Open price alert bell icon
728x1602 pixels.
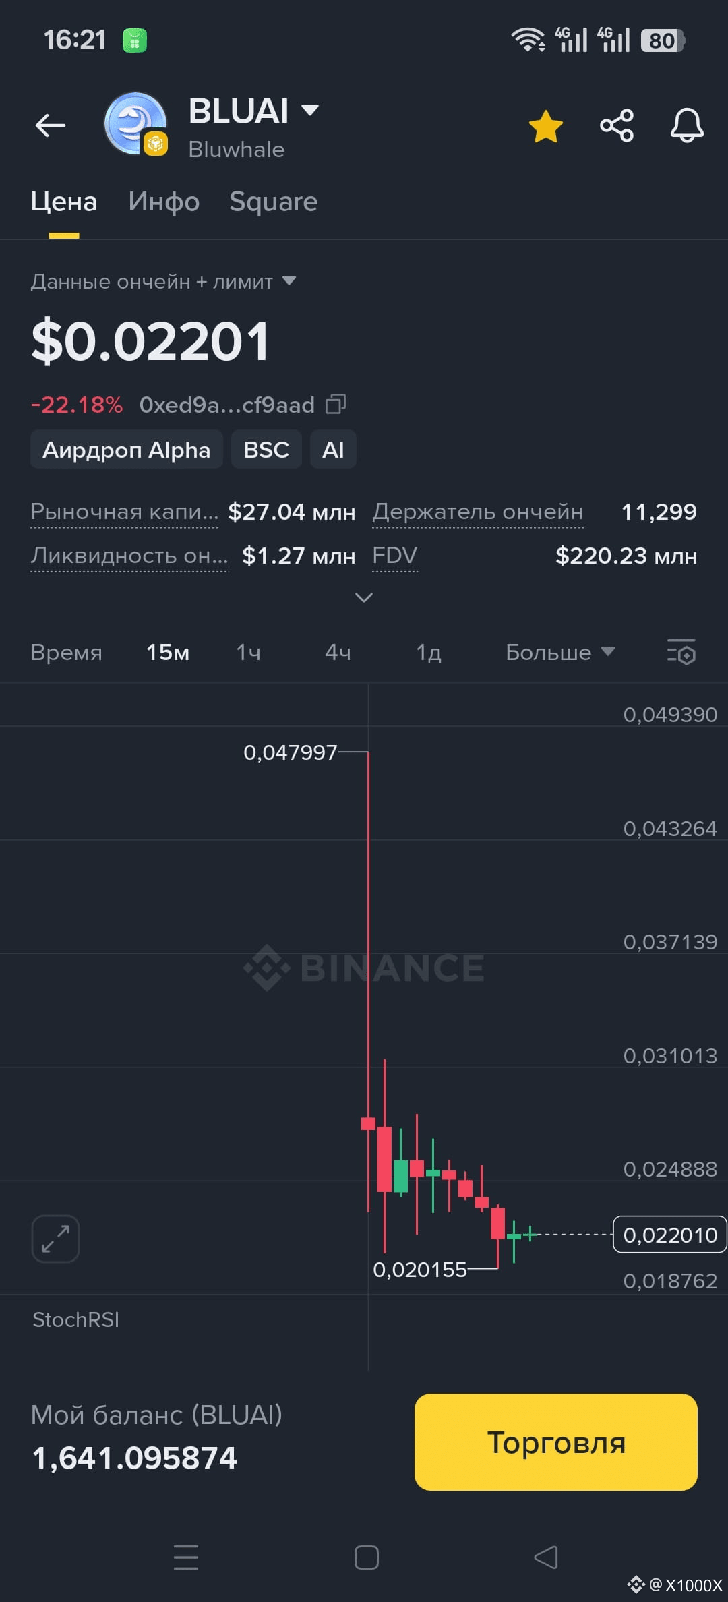click(x=687, y=125)
